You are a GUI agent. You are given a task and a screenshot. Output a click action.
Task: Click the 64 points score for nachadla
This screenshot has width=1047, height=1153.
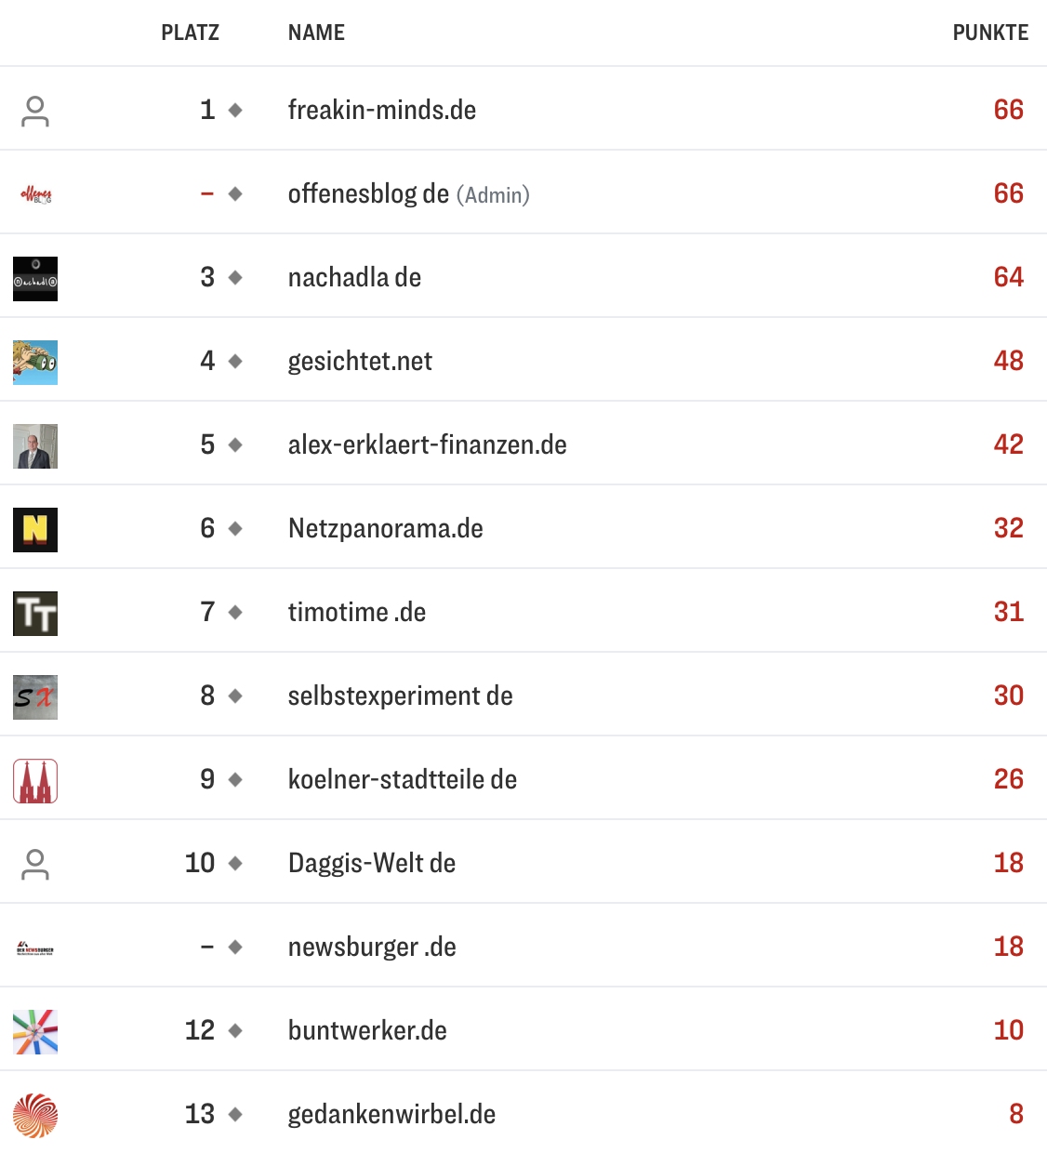[x=1008, y=277]
